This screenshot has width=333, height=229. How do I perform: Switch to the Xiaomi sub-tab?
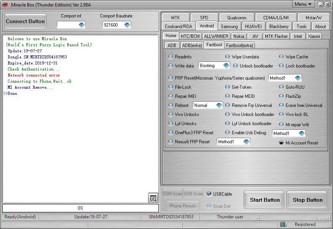point(314,36)
